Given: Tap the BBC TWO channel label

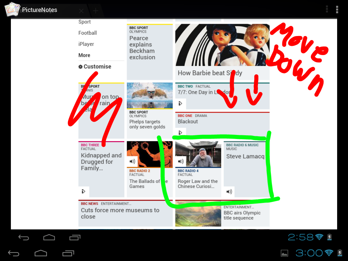Looking at the screenshot, I should pos(185,86).
